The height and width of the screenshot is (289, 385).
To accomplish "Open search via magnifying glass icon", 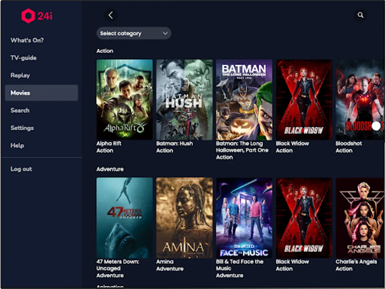I will pos(360,15).
